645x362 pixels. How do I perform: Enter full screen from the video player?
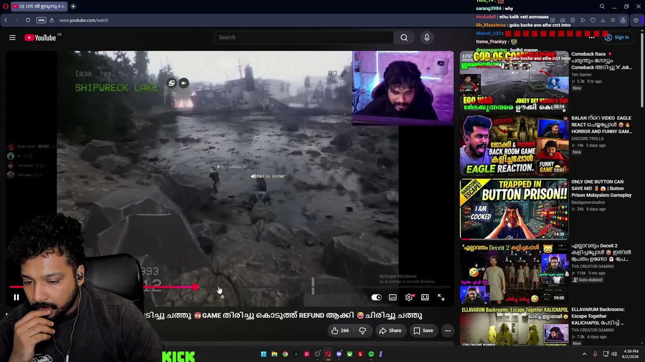[441, 298]
